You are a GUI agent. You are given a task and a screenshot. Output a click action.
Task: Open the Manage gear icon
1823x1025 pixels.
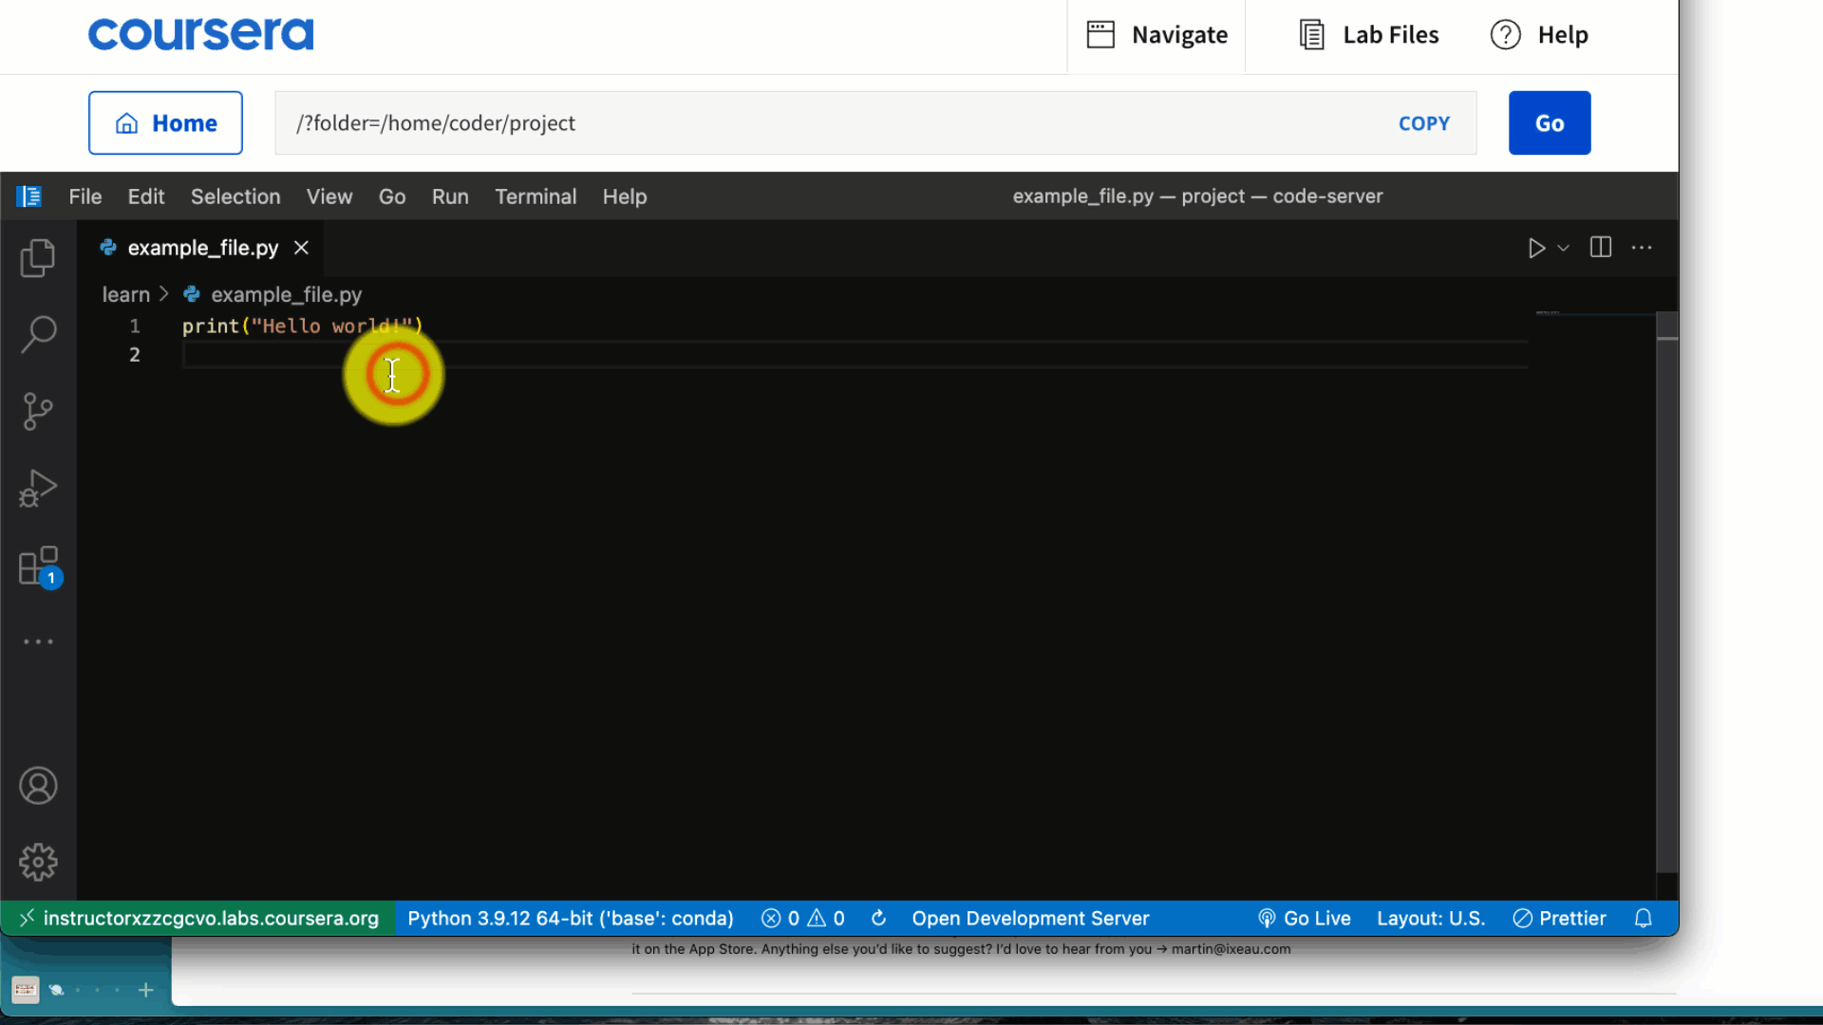38,863
